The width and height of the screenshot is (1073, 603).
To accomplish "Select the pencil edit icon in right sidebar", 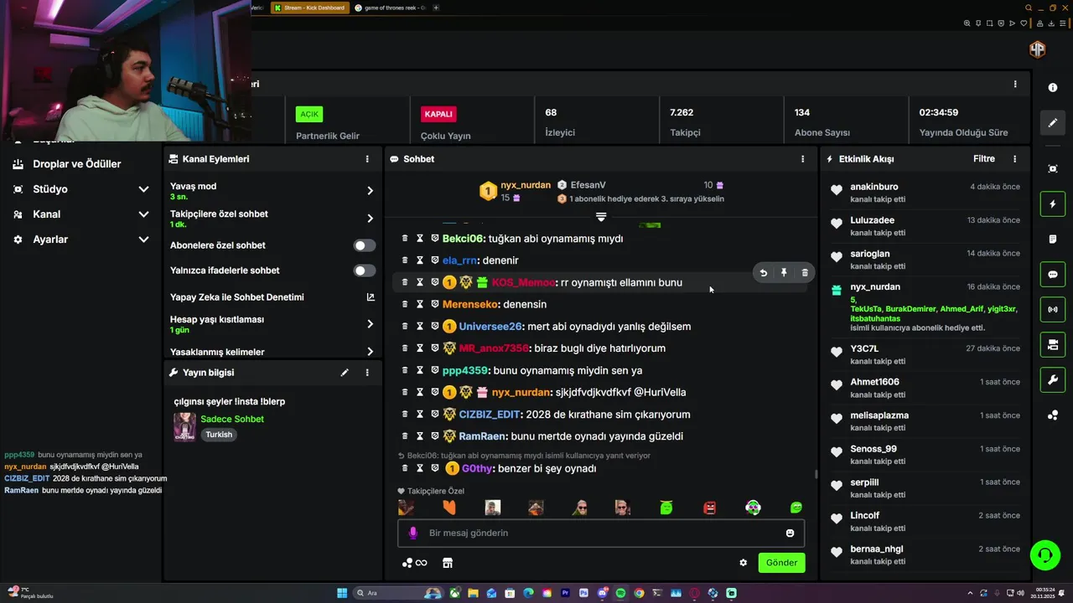I will [1053, 123].
